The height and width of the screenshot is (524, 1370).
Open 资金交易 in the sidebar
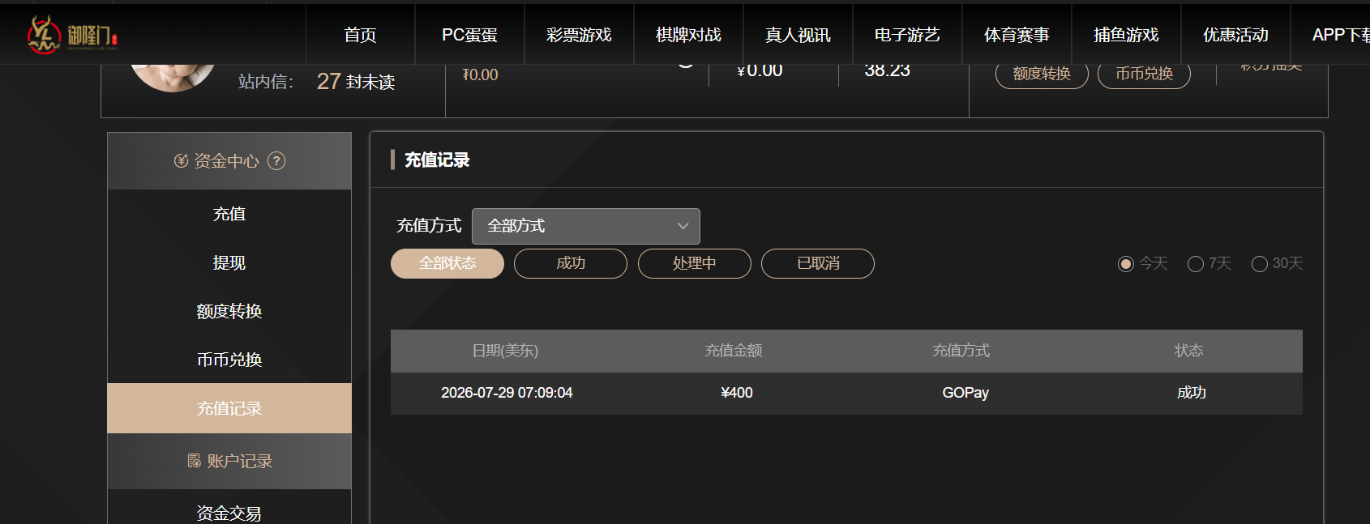tap(229, 512)
